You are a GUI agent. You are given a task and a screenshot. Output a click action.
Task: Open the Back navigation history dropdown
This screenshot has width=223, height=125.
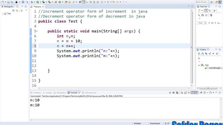click(x=120, y=2)
